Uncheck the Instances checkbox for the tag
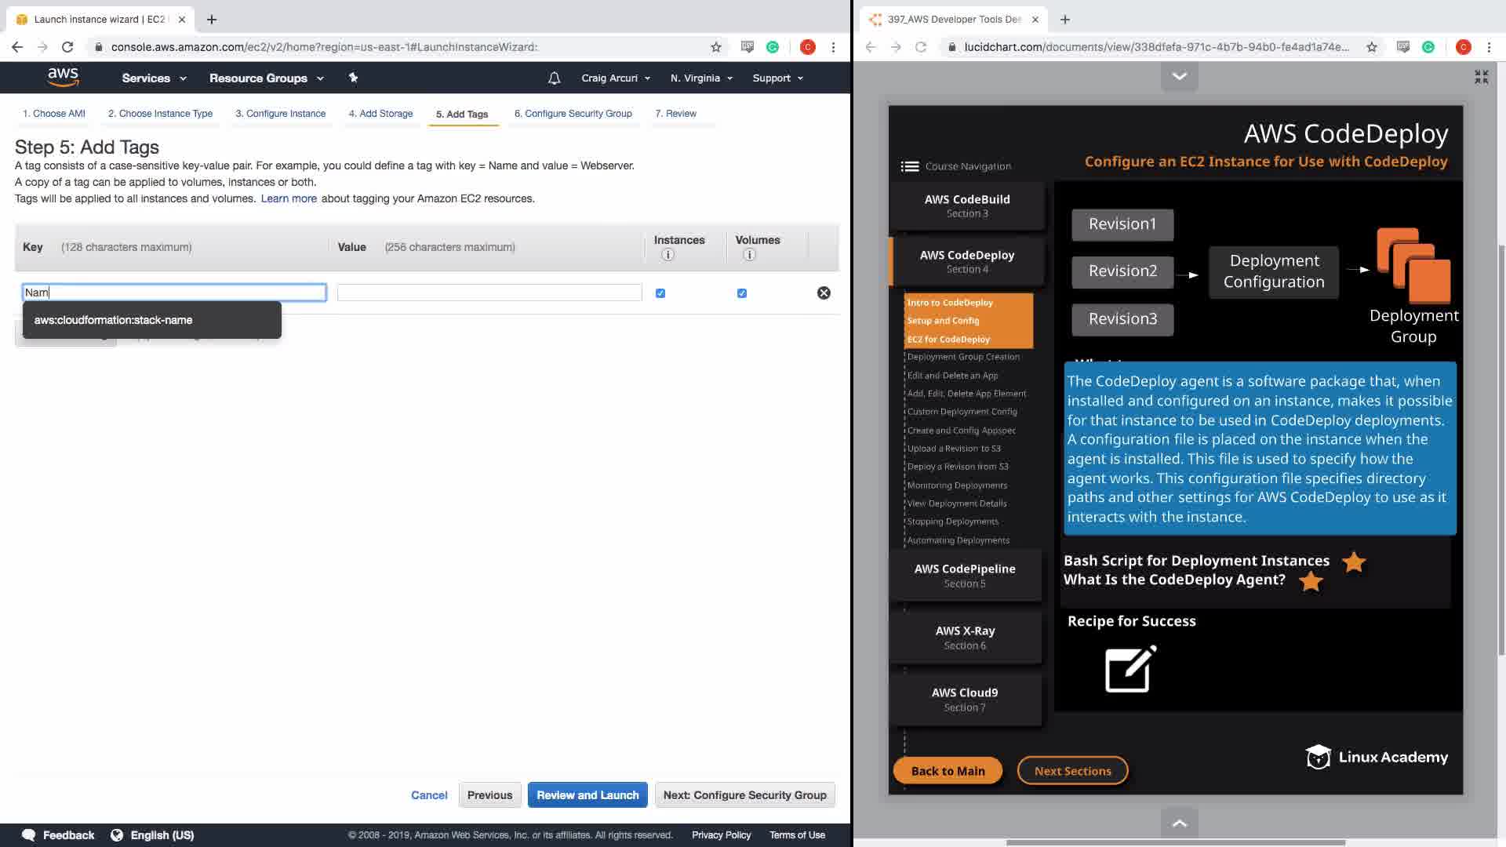1506x847 pixels. (x=660, y=293)
